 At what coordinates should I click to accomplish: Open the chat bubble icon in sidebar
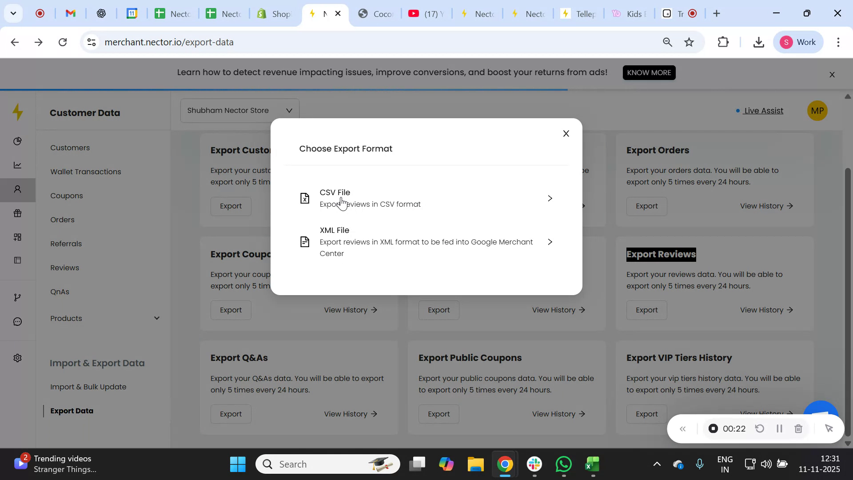(x=18, y=321)
